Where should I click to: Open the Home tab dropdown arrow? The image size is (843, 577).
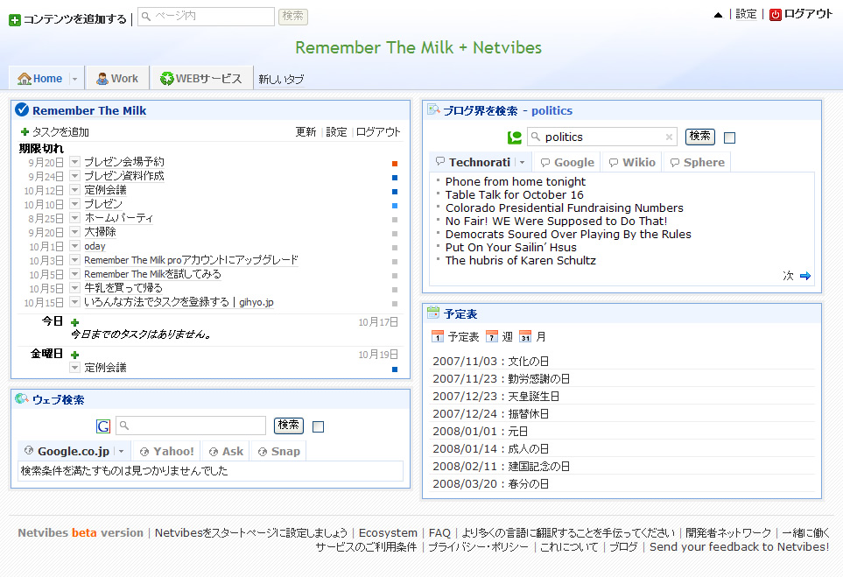(74, 79)
